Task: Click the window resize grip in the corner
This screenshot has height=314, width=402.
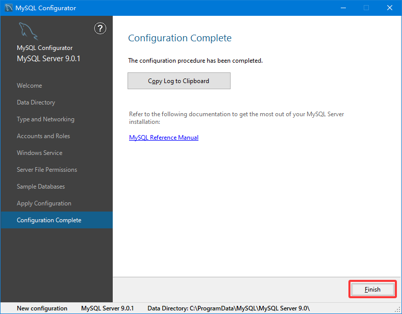Action: tap(398, 310)
